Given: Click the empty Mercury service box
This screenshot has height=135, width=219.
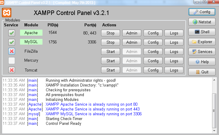Looking at the screenshot, I should [x=12, y=61].
